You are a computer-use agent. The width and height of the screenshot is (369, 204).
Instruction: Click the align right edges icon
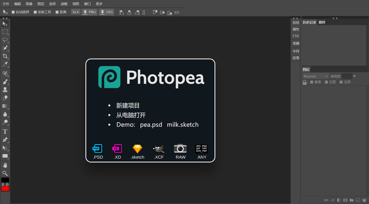point(137,12)
